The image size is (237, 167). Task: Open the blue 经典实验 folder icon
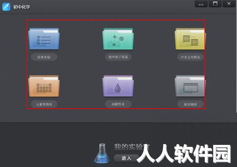[x=44, y=39]
